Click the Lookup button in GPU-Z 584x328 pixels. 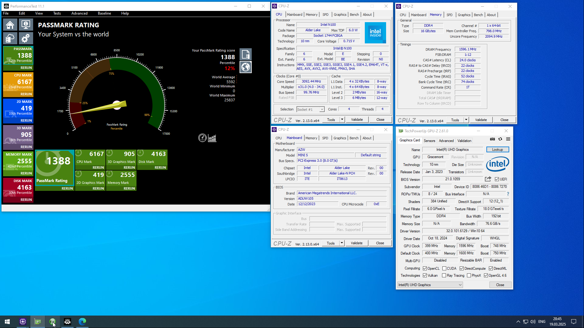coord(497,150)
